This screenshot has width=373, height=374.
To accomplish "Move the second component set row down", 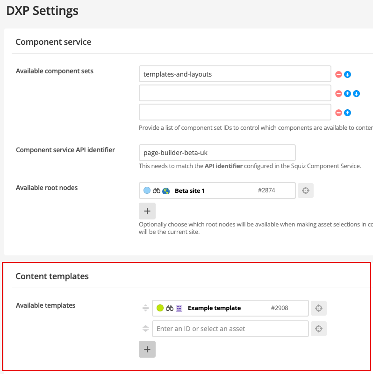I will [x=355, y=93].
